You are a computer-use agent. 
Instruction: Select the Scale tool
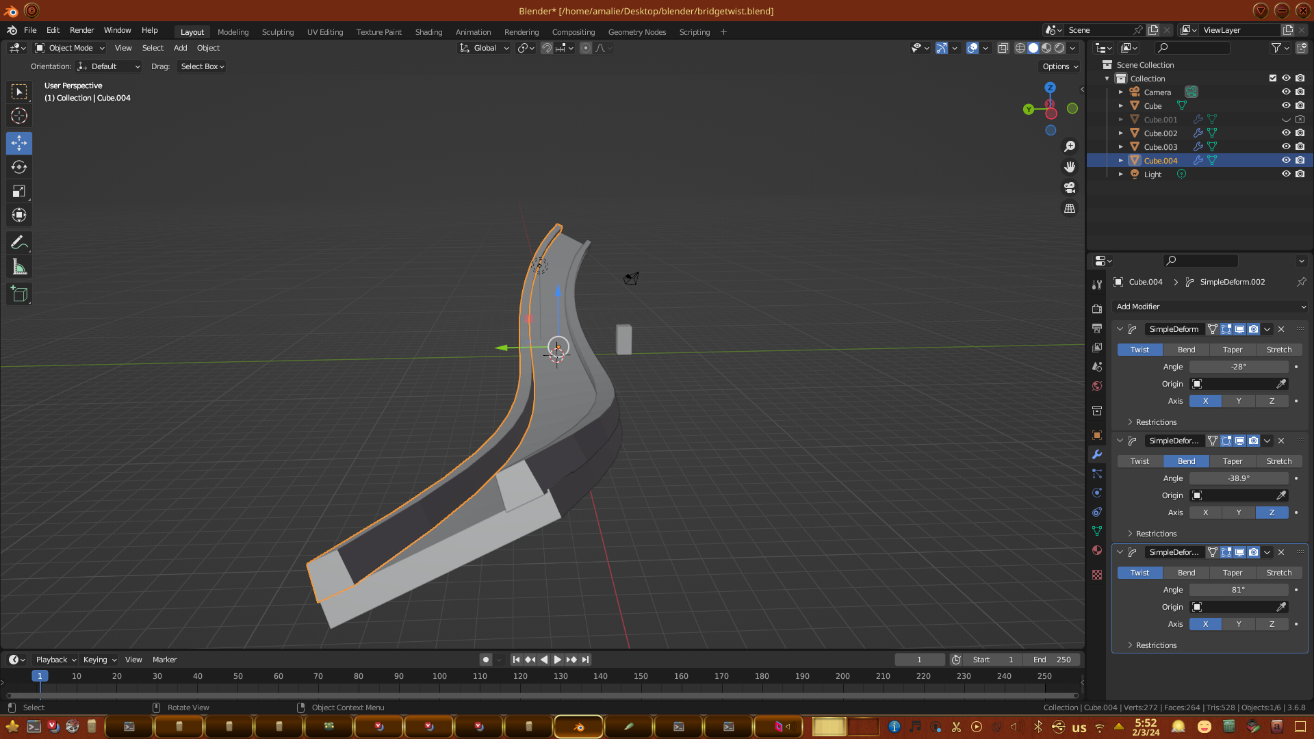(19, 192)
